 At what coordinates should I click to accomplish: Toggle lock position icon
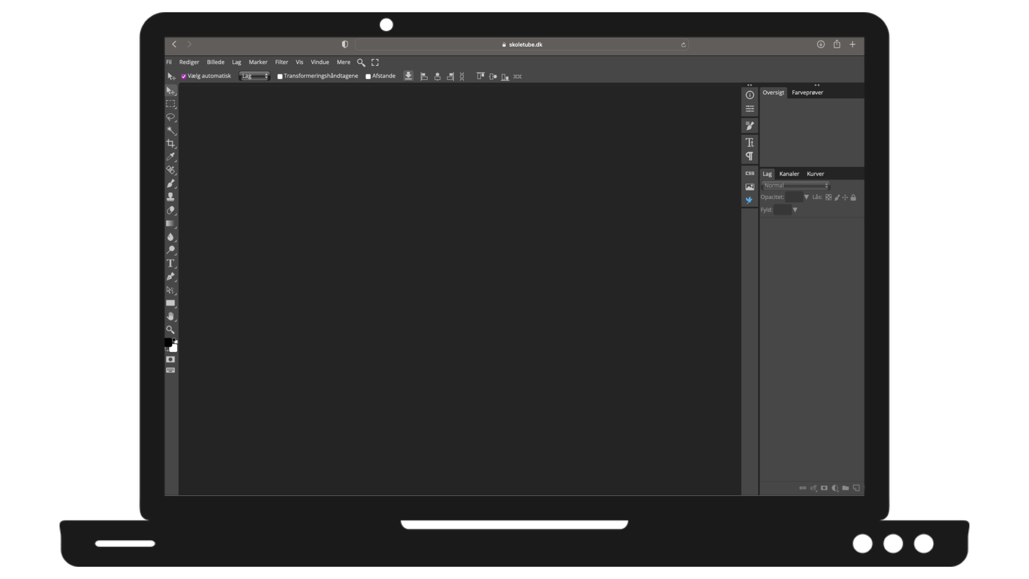pyautogui.click(x=845, y=197)
